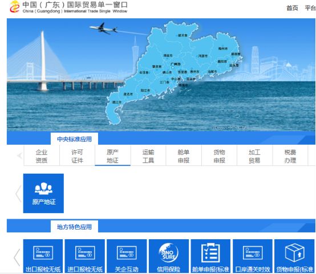Open 进口报检无纸 application tile
The image size is (316, 274).
85,256
